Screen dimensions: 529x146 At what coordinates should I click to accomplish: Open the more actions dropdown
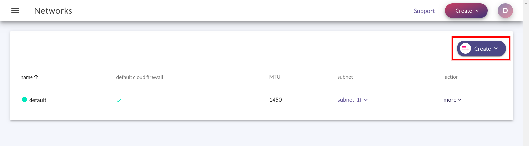[453, 100]
